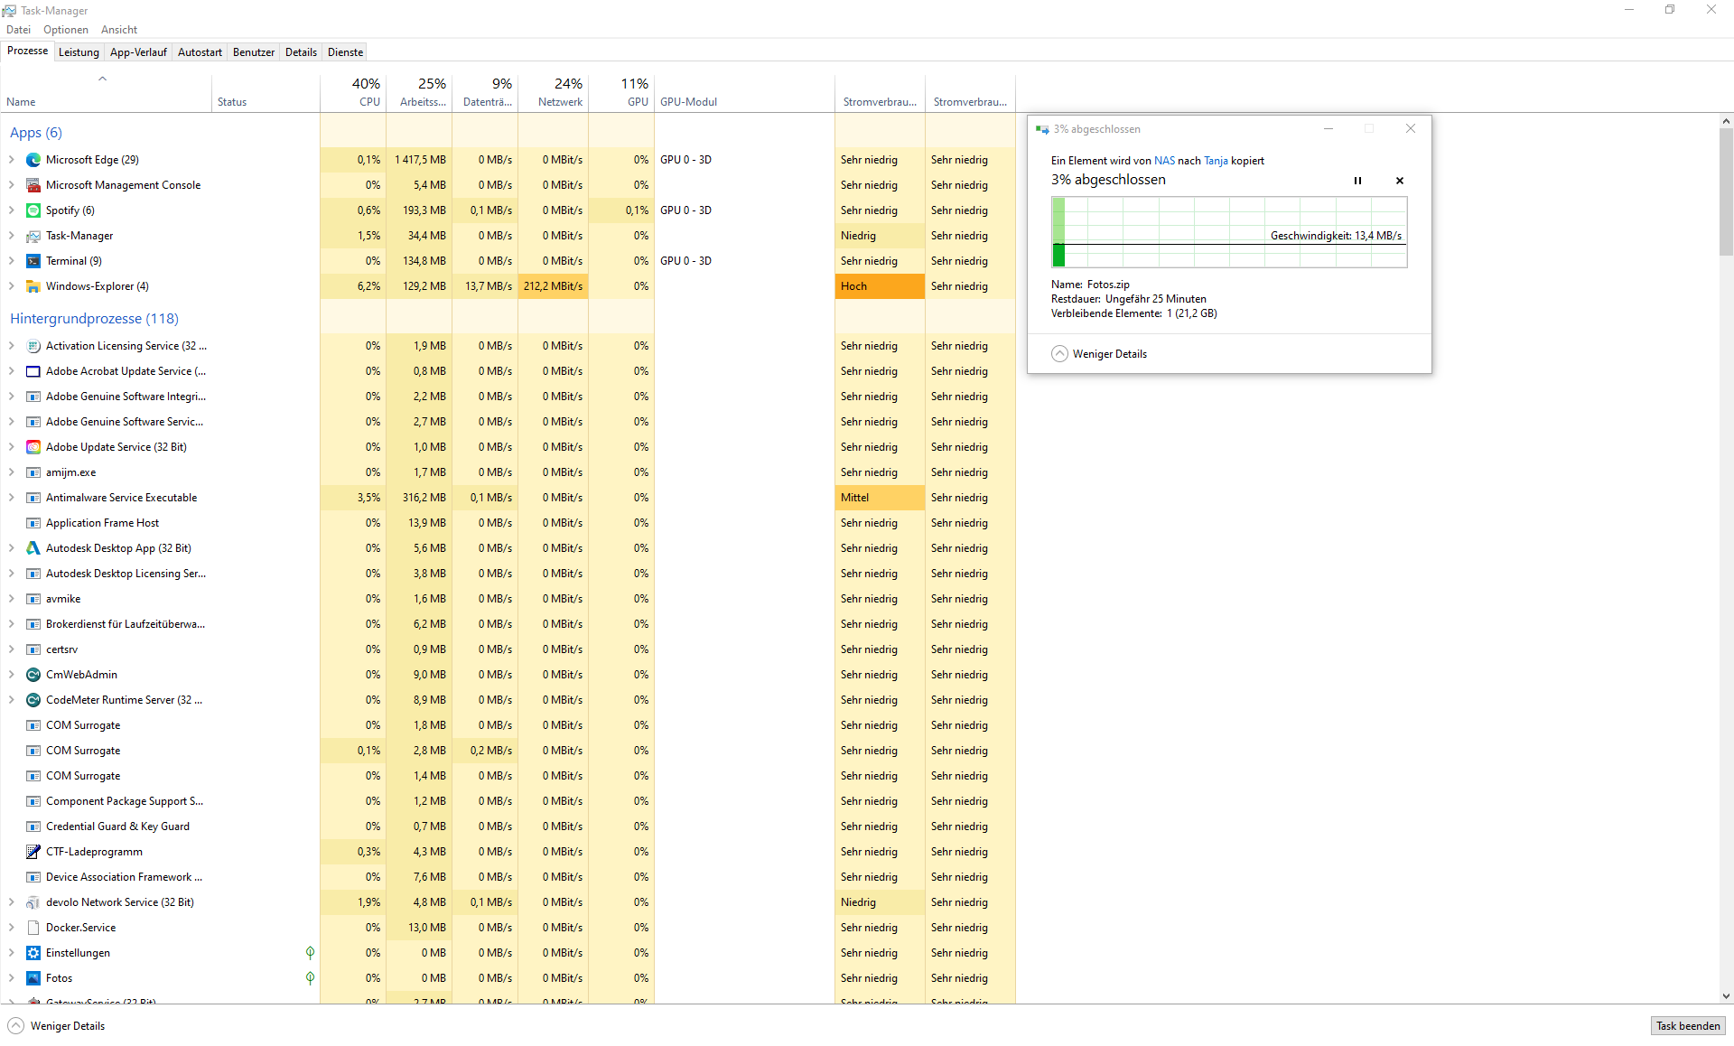Screen dimensions: 1734x1046
Task: Sort by the Arbeitsspeicher column
Action: click(419, 93)
